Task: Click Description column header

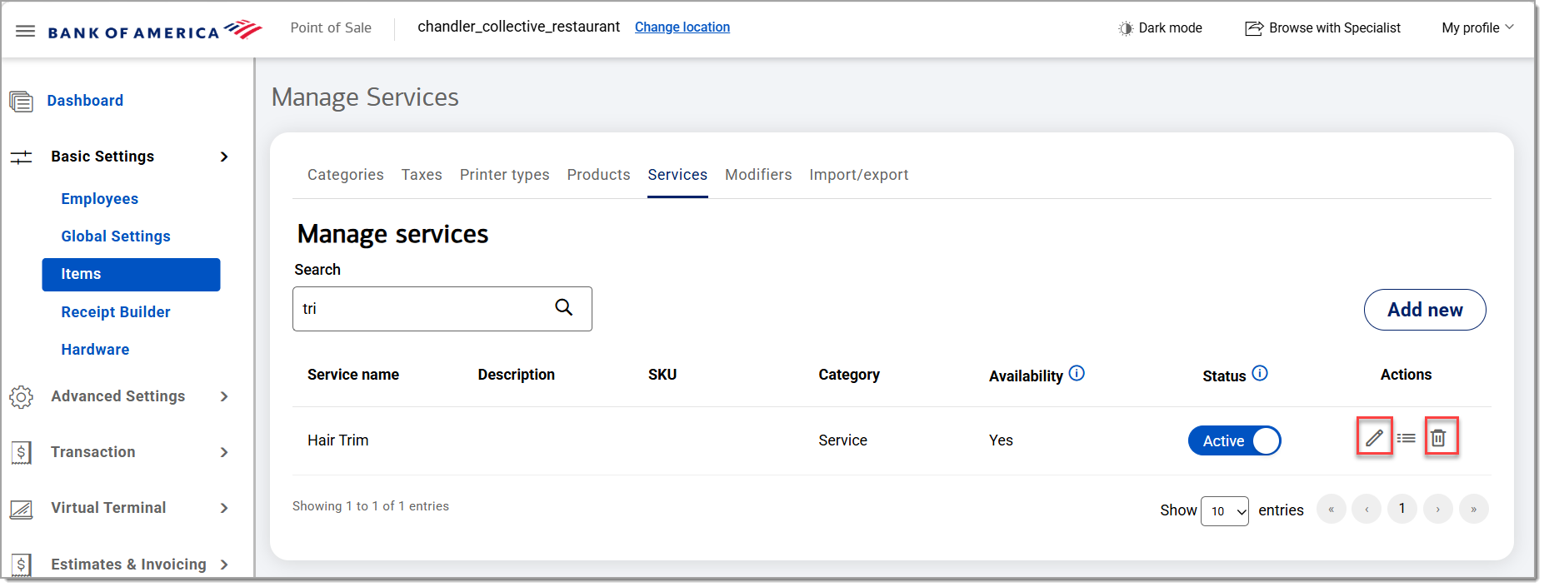Action: pyautogui.click(x=517, y=375)
